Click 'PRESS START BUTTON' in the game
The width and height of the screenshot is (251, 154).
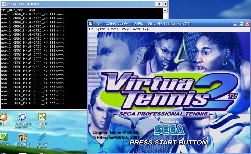[x=168, y=142]
